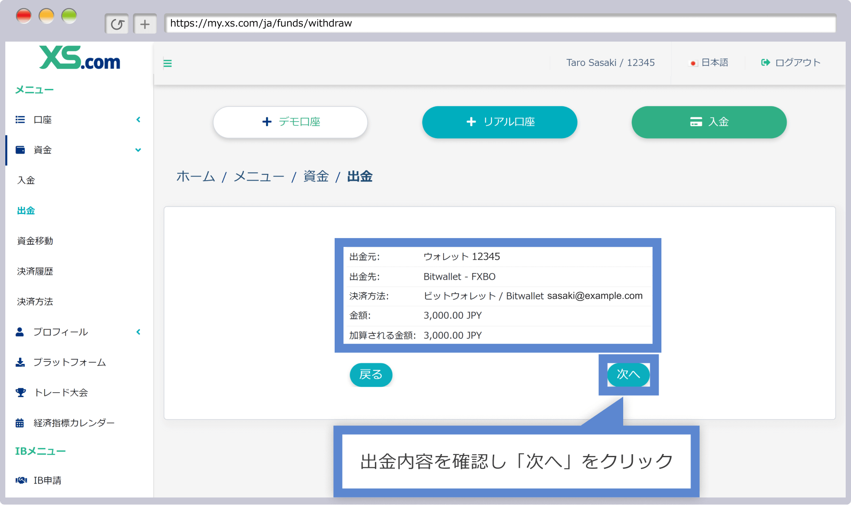Click the handshake icon beside IB申請
Image resolution: width=851 pixels, height=509 pixels.
pyautogui.click(x=21, y=480)
